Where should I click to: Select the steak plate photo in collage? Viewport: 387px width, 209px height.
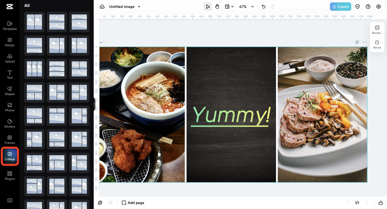[x=322, y=115]
